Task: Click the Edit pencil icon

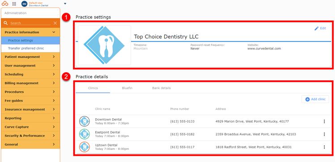Action: pyautogui.click(x=316, y=29)
